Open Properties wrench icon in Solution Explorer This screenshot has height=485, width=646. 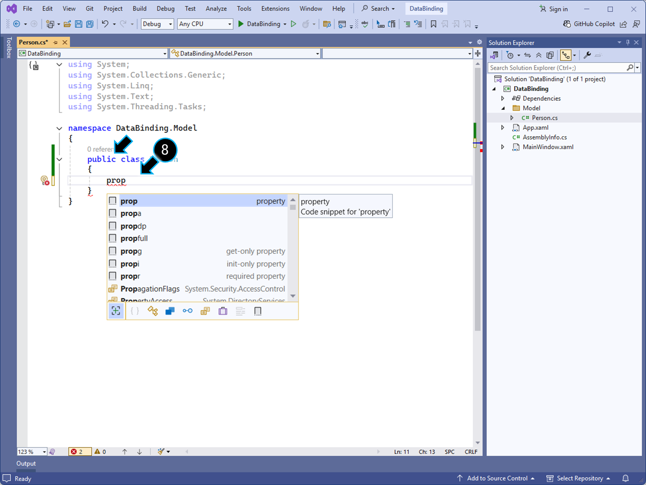coord(587,55)
